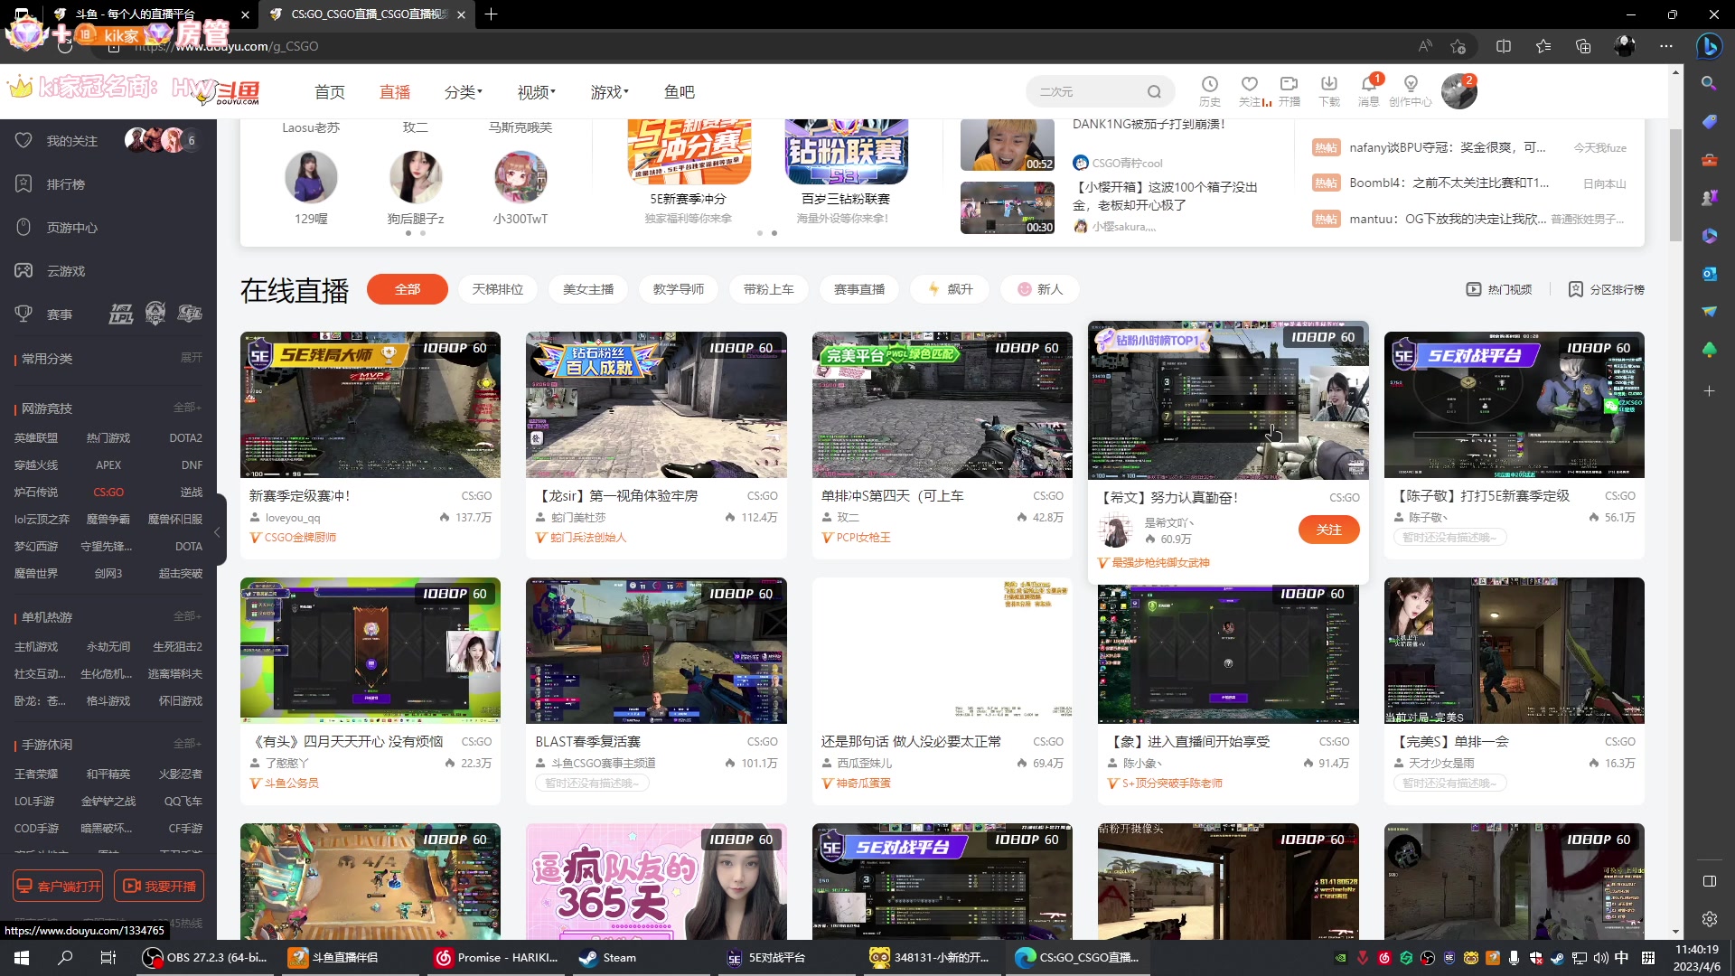Go to 鱼吧 community tab
Screen dimensions: 1735x976
click(x=680, y=92)
